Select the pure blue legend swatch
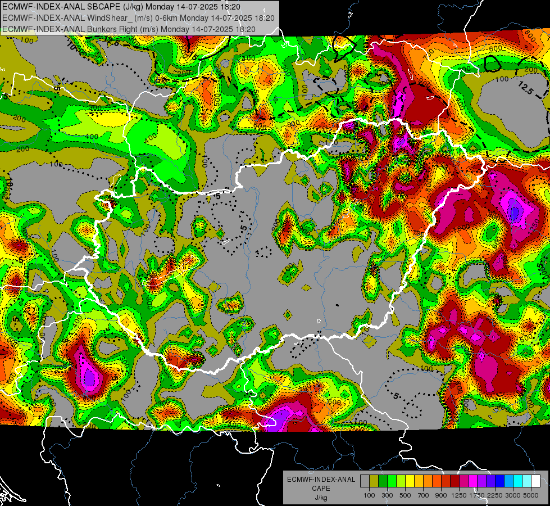This screenshot has width=550, height=506. click(500, 481)
